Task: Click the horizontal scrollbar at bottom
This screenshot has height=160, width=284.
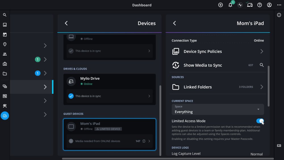Action: 168,159
